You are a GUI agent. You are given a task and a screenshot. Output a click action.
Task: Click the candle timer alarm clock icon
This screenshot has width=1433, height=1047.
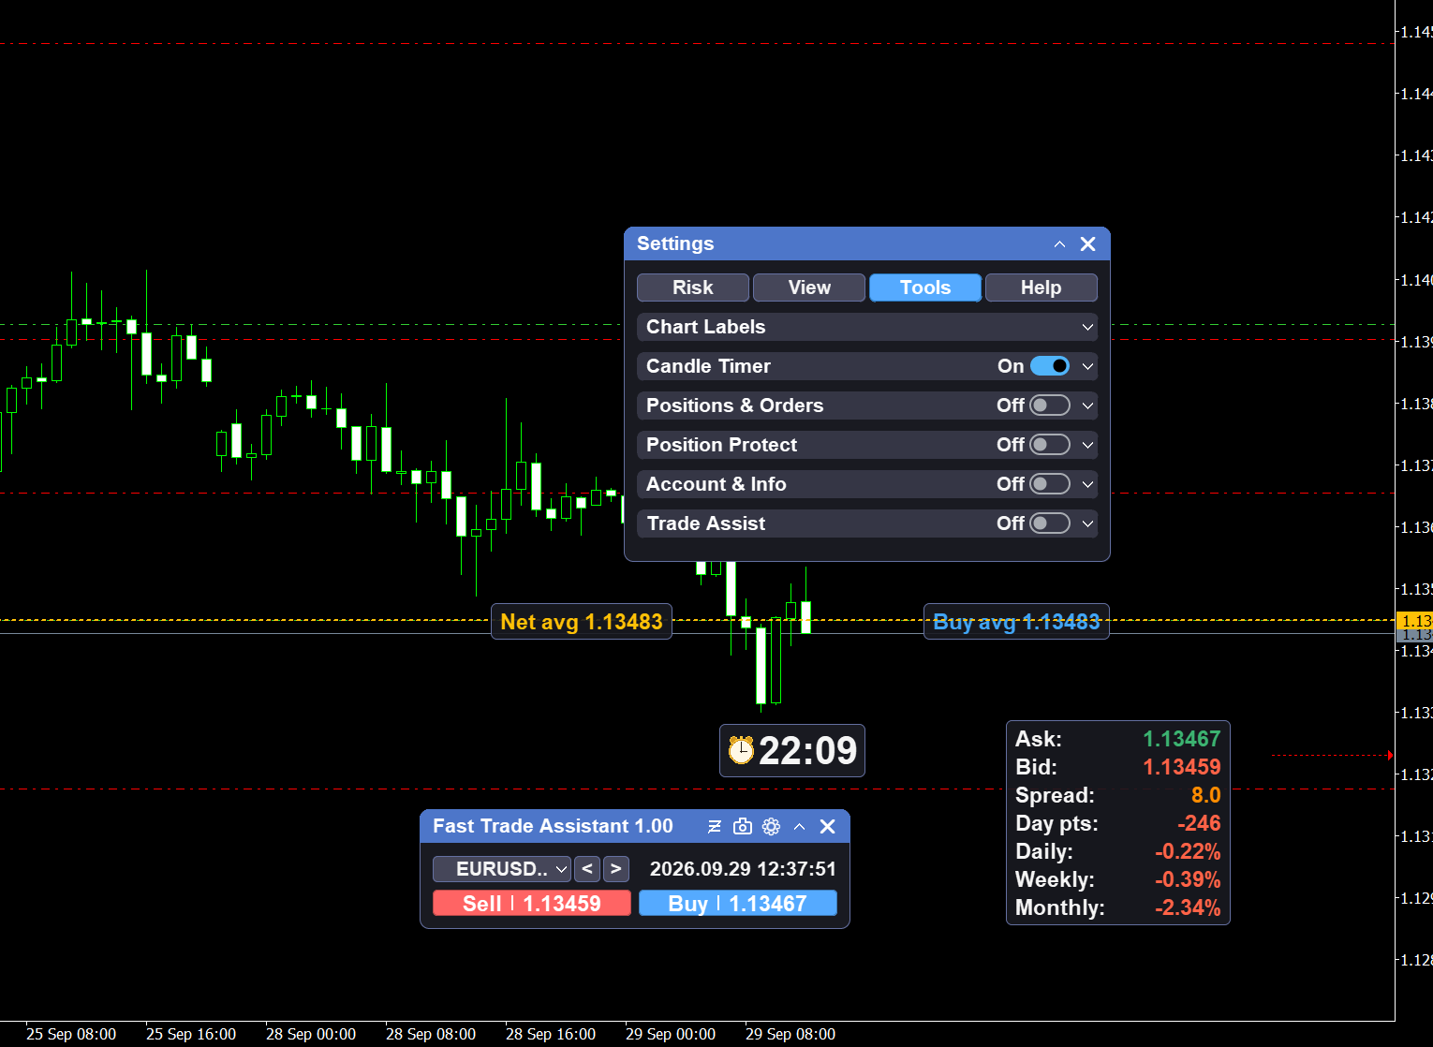coord(741,750)
